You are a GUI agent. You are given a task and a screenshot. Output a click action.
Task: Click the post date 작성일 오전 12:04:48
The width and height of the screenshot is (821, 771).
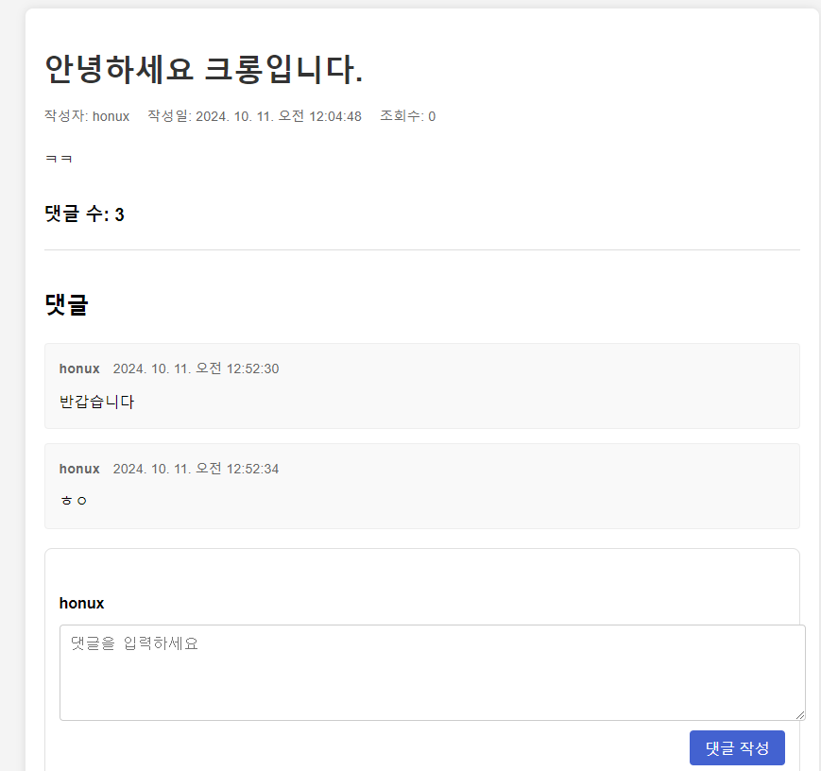pos(254,116)
